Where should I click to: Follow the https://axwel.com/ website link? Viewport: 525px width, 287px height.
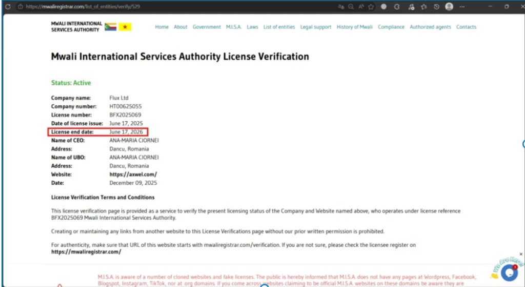(x=133, y=175)
